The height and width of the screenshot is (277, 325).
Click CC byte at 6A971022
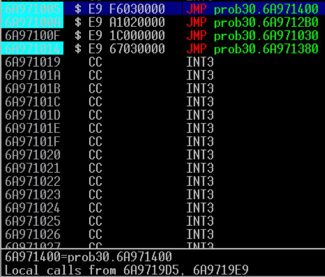(x=95, y=182)
